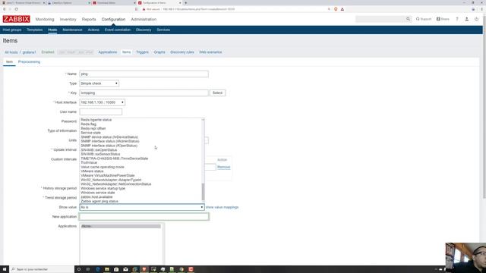The image size is (486, 273).
Task: Open Cortana circle icon on taskbar
Action: 79,269
